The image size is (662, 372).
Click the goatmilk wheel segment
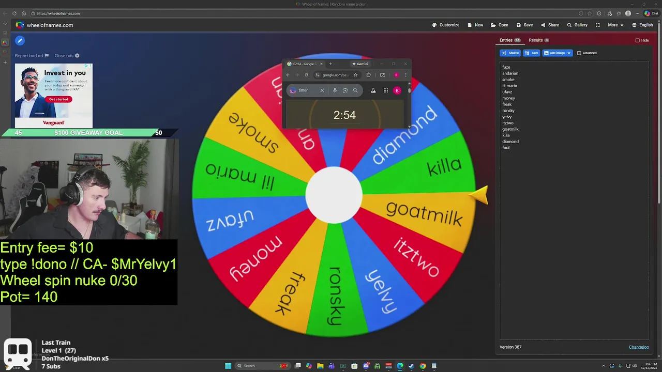click(x=424, y=212)
